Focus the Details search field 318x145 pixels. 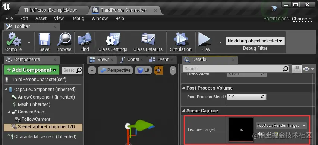233,69
